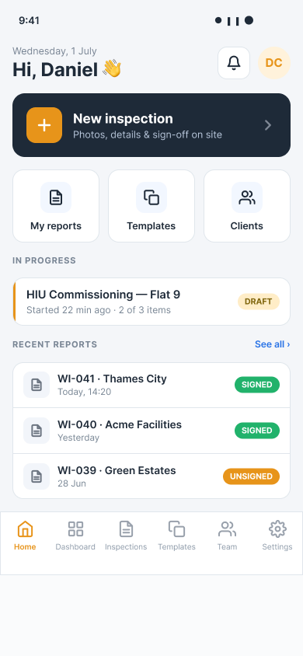
Task: Open the Settings gear icon tab
Action: pyautogui.click(x=277, y=529)
